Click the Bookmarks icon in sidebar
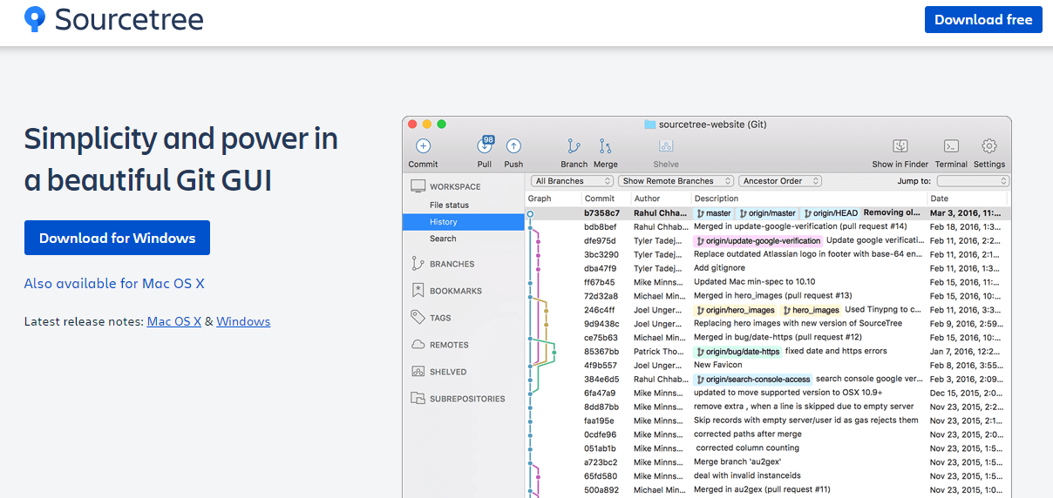 (418, 291)
